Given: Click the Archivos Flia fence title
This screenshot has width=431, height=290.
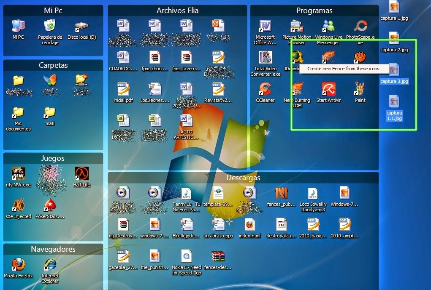Looking at the screenshot, I should click(x=177, y=11).
